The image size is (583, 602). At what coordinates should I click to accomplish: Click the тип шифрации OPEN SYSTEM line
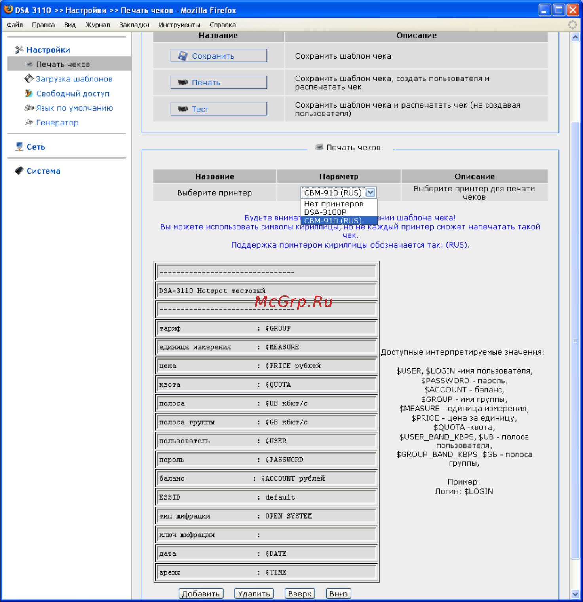click(267, 516)
